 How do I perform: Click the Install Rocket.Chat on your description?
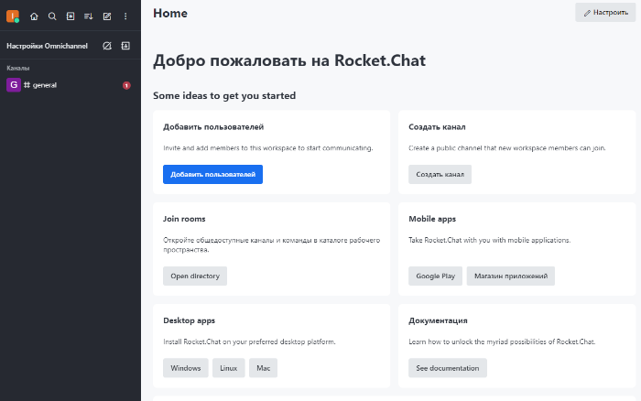(x=249, y=341)
